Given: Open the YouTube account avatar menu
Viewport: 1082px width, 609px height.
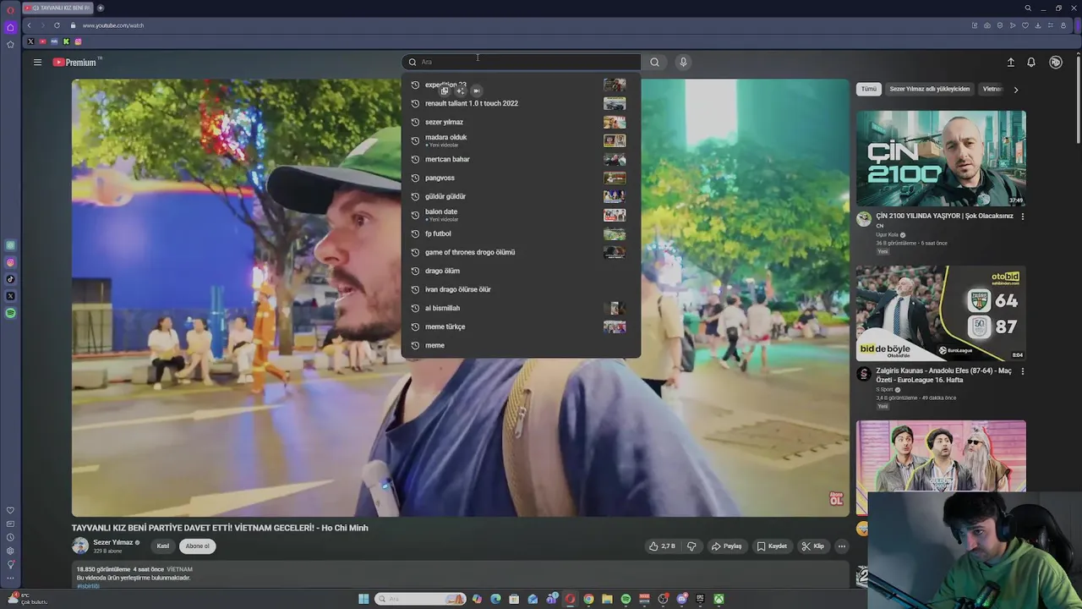Looking at the screenshot, I should 1055,62.
